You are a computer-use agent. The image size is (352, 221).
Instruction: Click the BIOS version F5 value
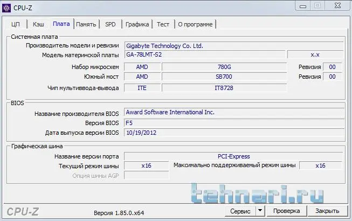(x=234, y=123)
